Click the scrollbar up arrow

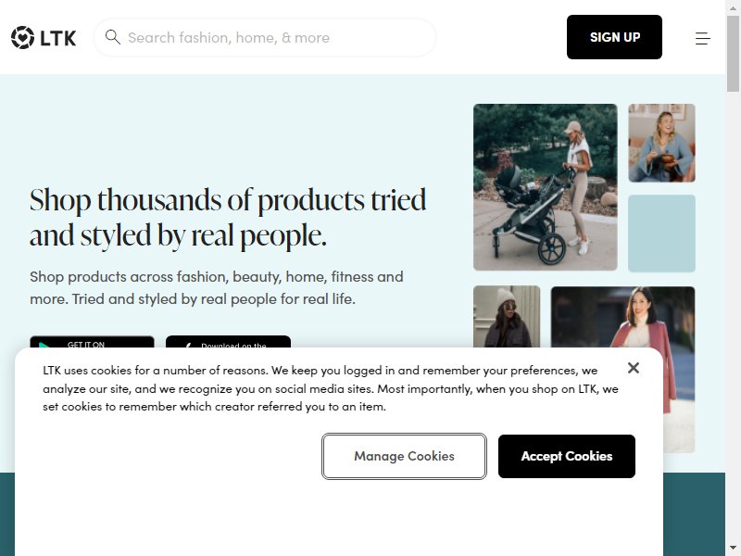[x=733, y=7]
